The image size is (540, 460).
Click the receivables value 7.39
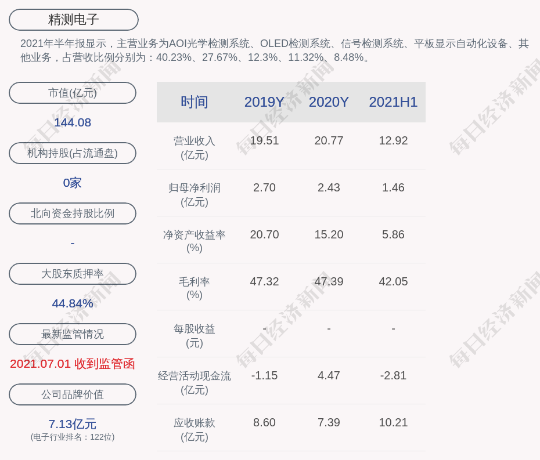pyautogui.click(x=329, y=422)
